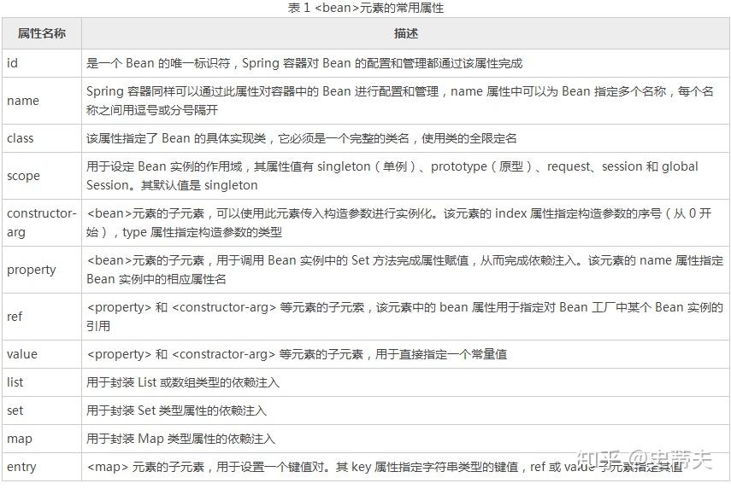Select the "constructor-arg" attribute cell
Screen dimensions: 731x489
coord(42,223)
